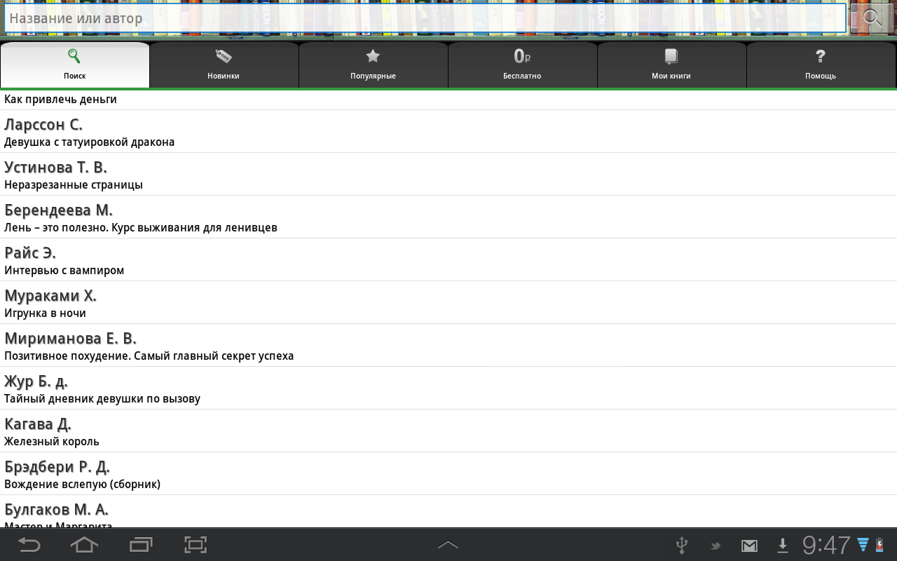Tap the bird notification icon
The image size is (897, 561).
[x=715, y=546]
